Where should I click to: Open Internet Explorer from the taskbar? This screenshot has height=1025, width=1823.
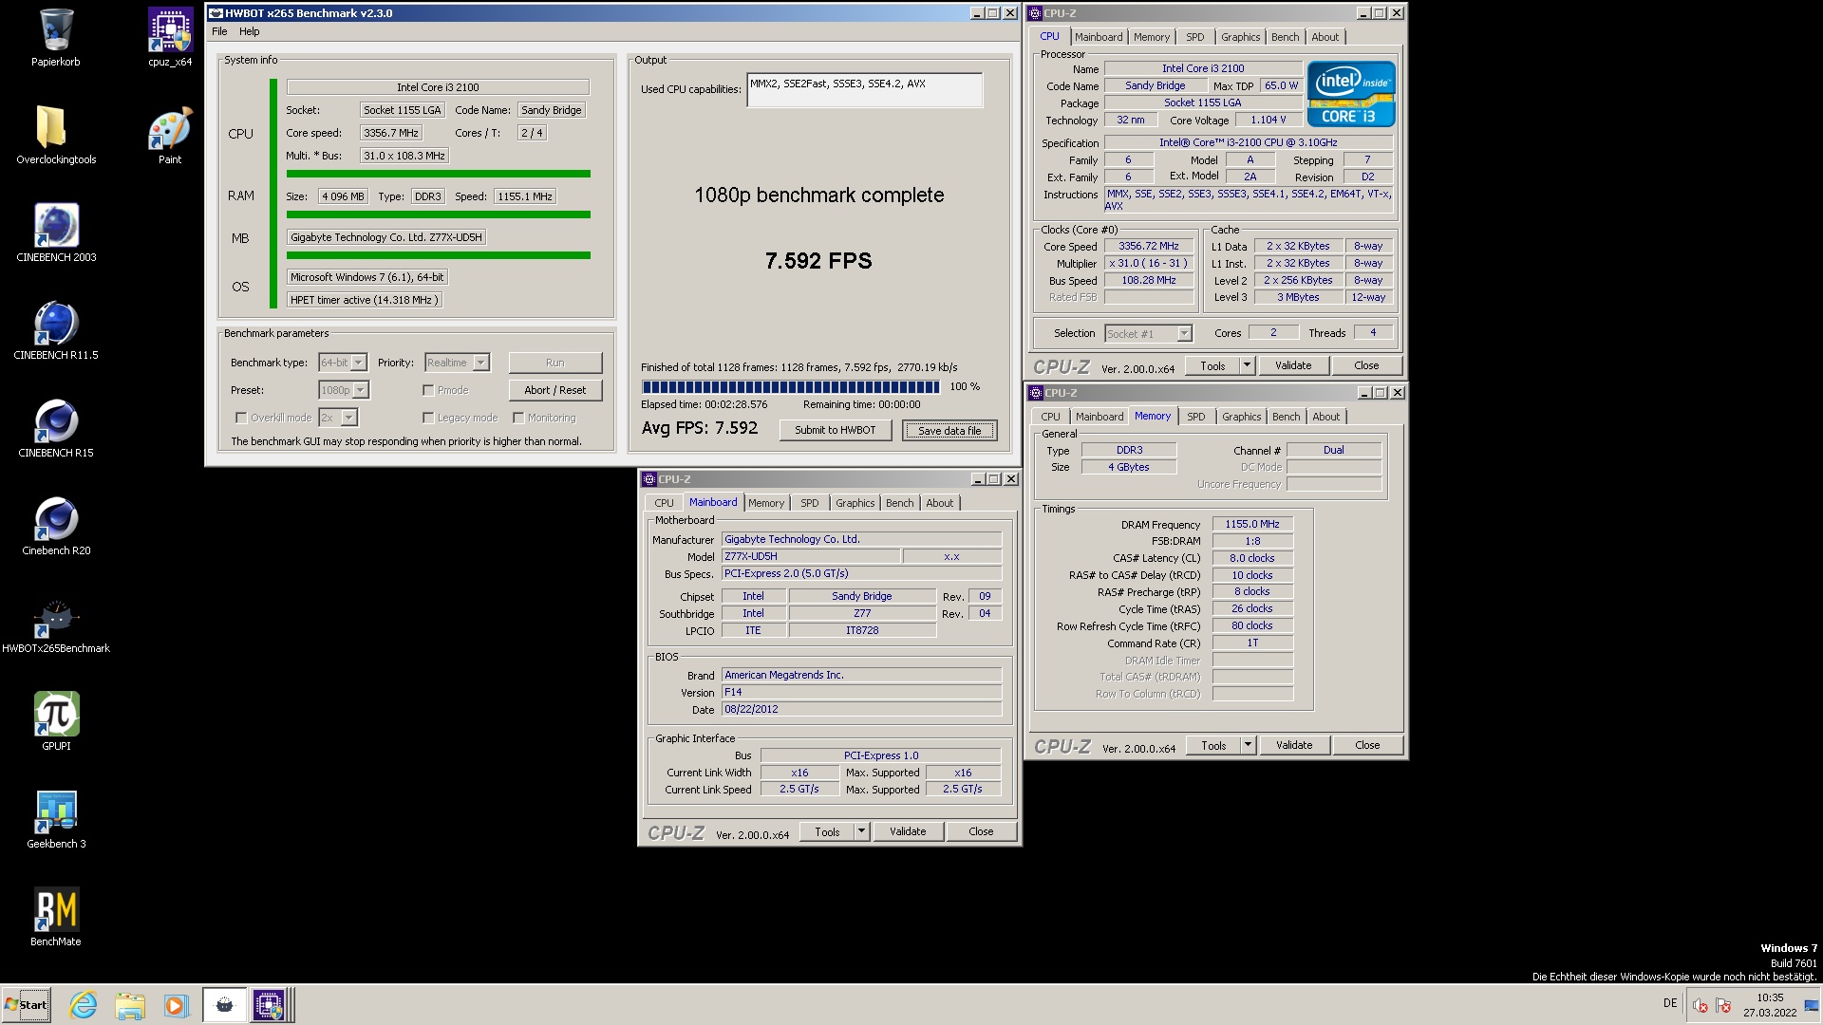tap(84, 1005)
